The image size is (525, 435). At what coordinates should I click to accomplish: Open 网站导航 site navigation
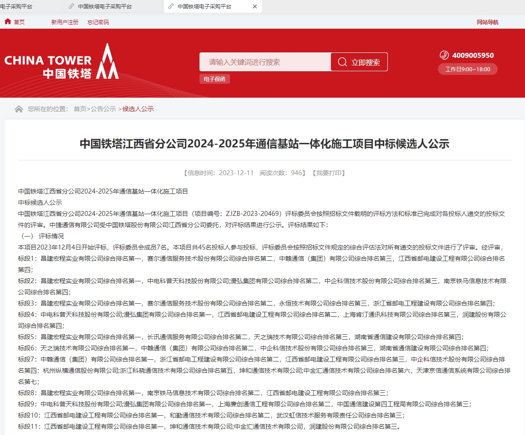[x=487, y=22]
